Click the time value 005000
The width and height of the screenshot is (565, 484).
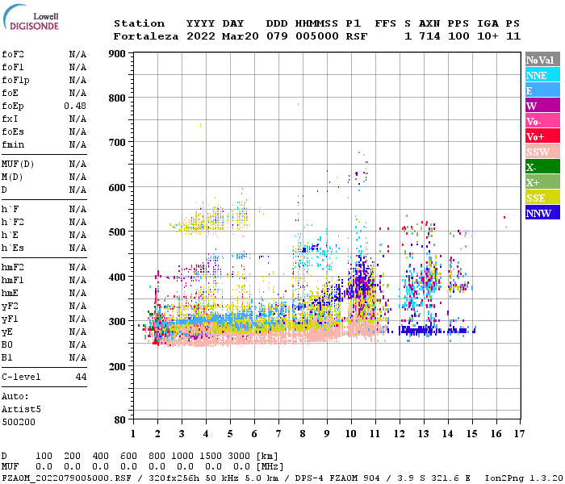[316, 36]
